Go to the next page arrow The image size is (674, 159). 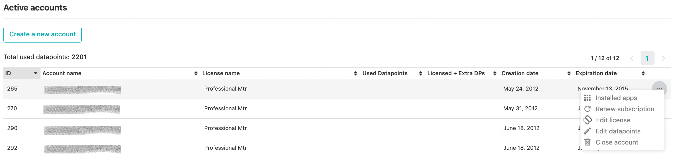tap(663, 58)
